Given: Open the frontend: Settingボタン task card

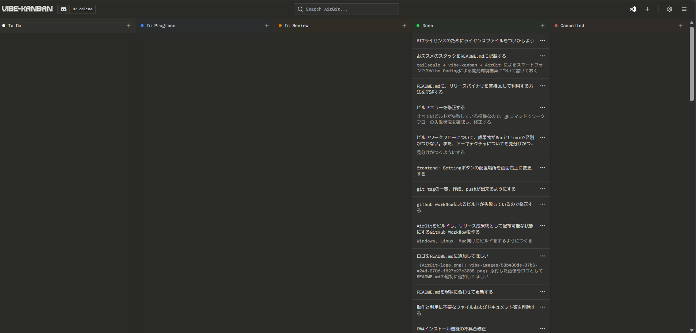Looking at the screenshot, I should [x=474, y=171].
